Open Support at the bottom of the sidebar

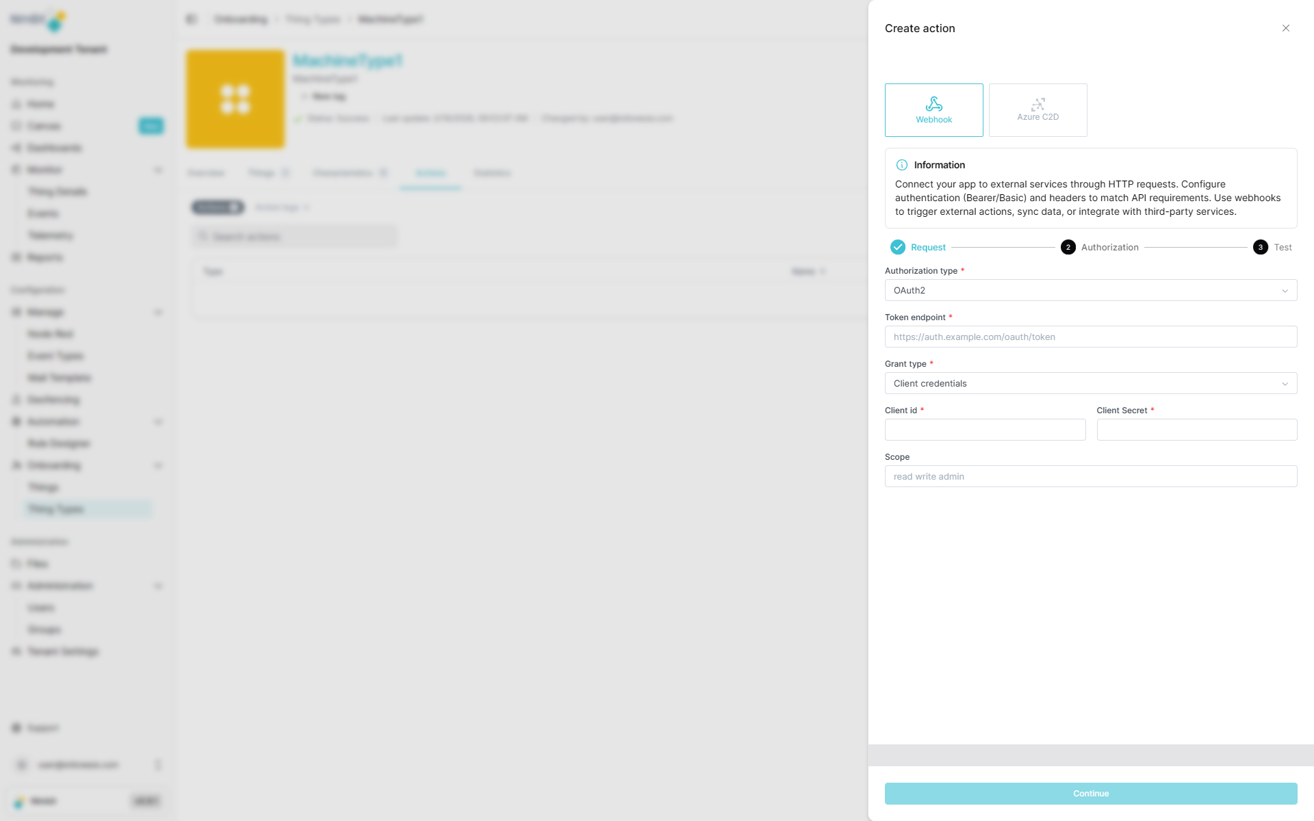(42, 728)
